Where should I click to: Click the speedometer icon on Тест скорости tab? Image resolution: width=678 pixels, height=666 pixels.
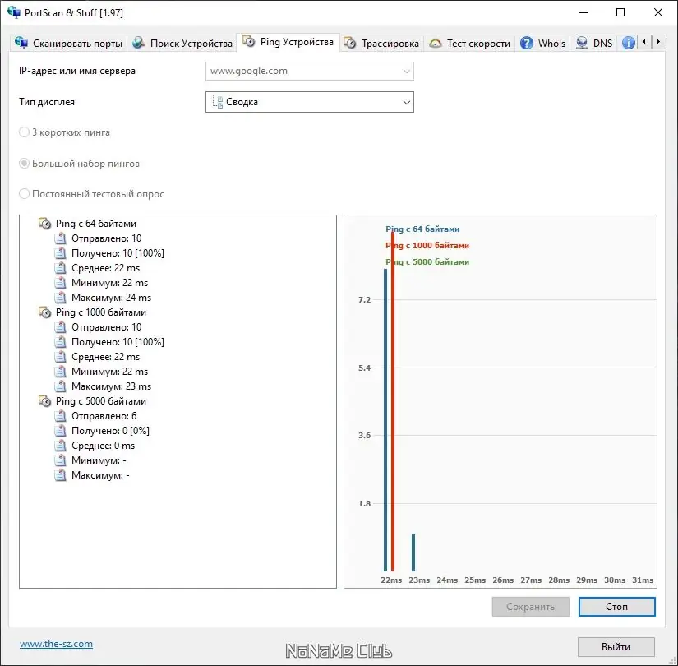pos(436,43)
